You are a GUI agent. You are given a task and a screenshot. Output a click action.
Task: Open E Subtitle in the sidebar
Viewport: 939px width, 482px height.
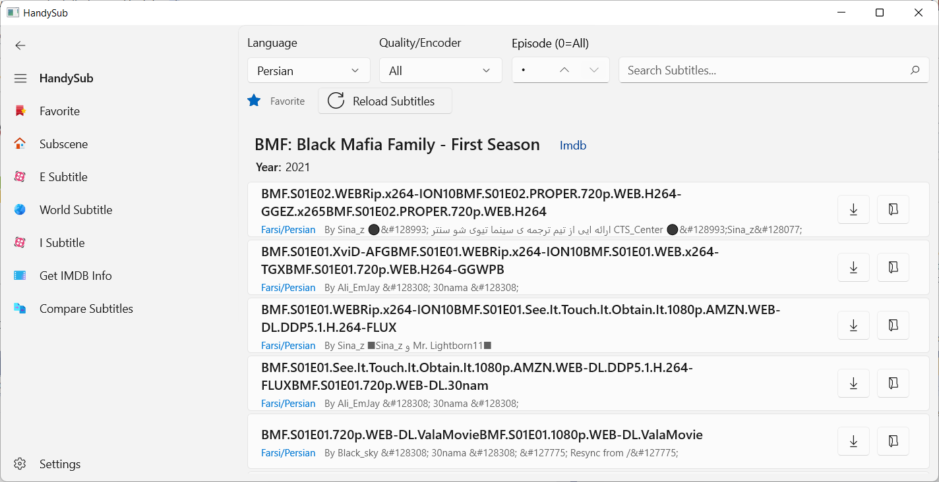pos(119,177)
